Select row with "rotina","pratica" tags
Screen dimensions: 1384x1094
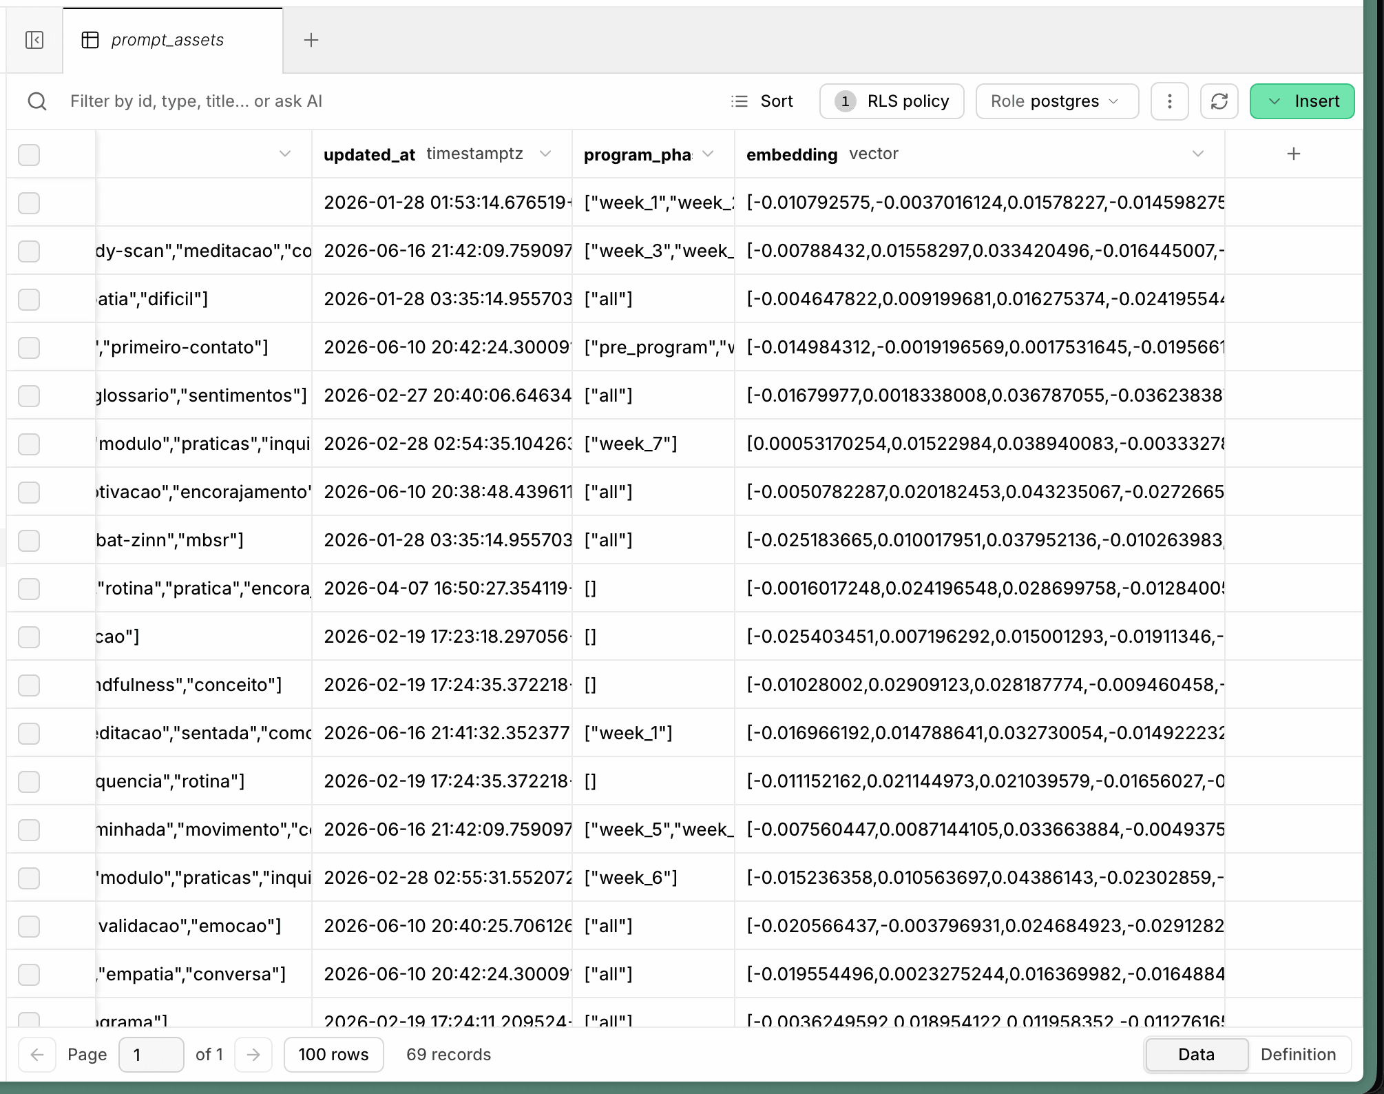click(x=29, y=588)
